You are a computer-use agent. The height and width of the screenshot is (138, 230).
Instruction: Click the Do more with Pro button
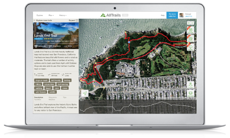tap(172, 15)
